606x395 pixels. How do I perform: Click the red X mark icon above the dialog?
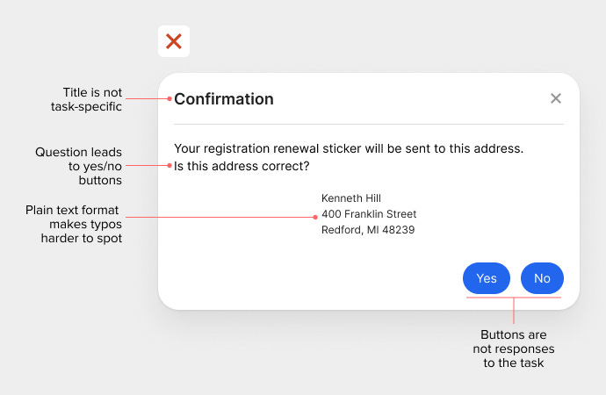tap(174, 41)
